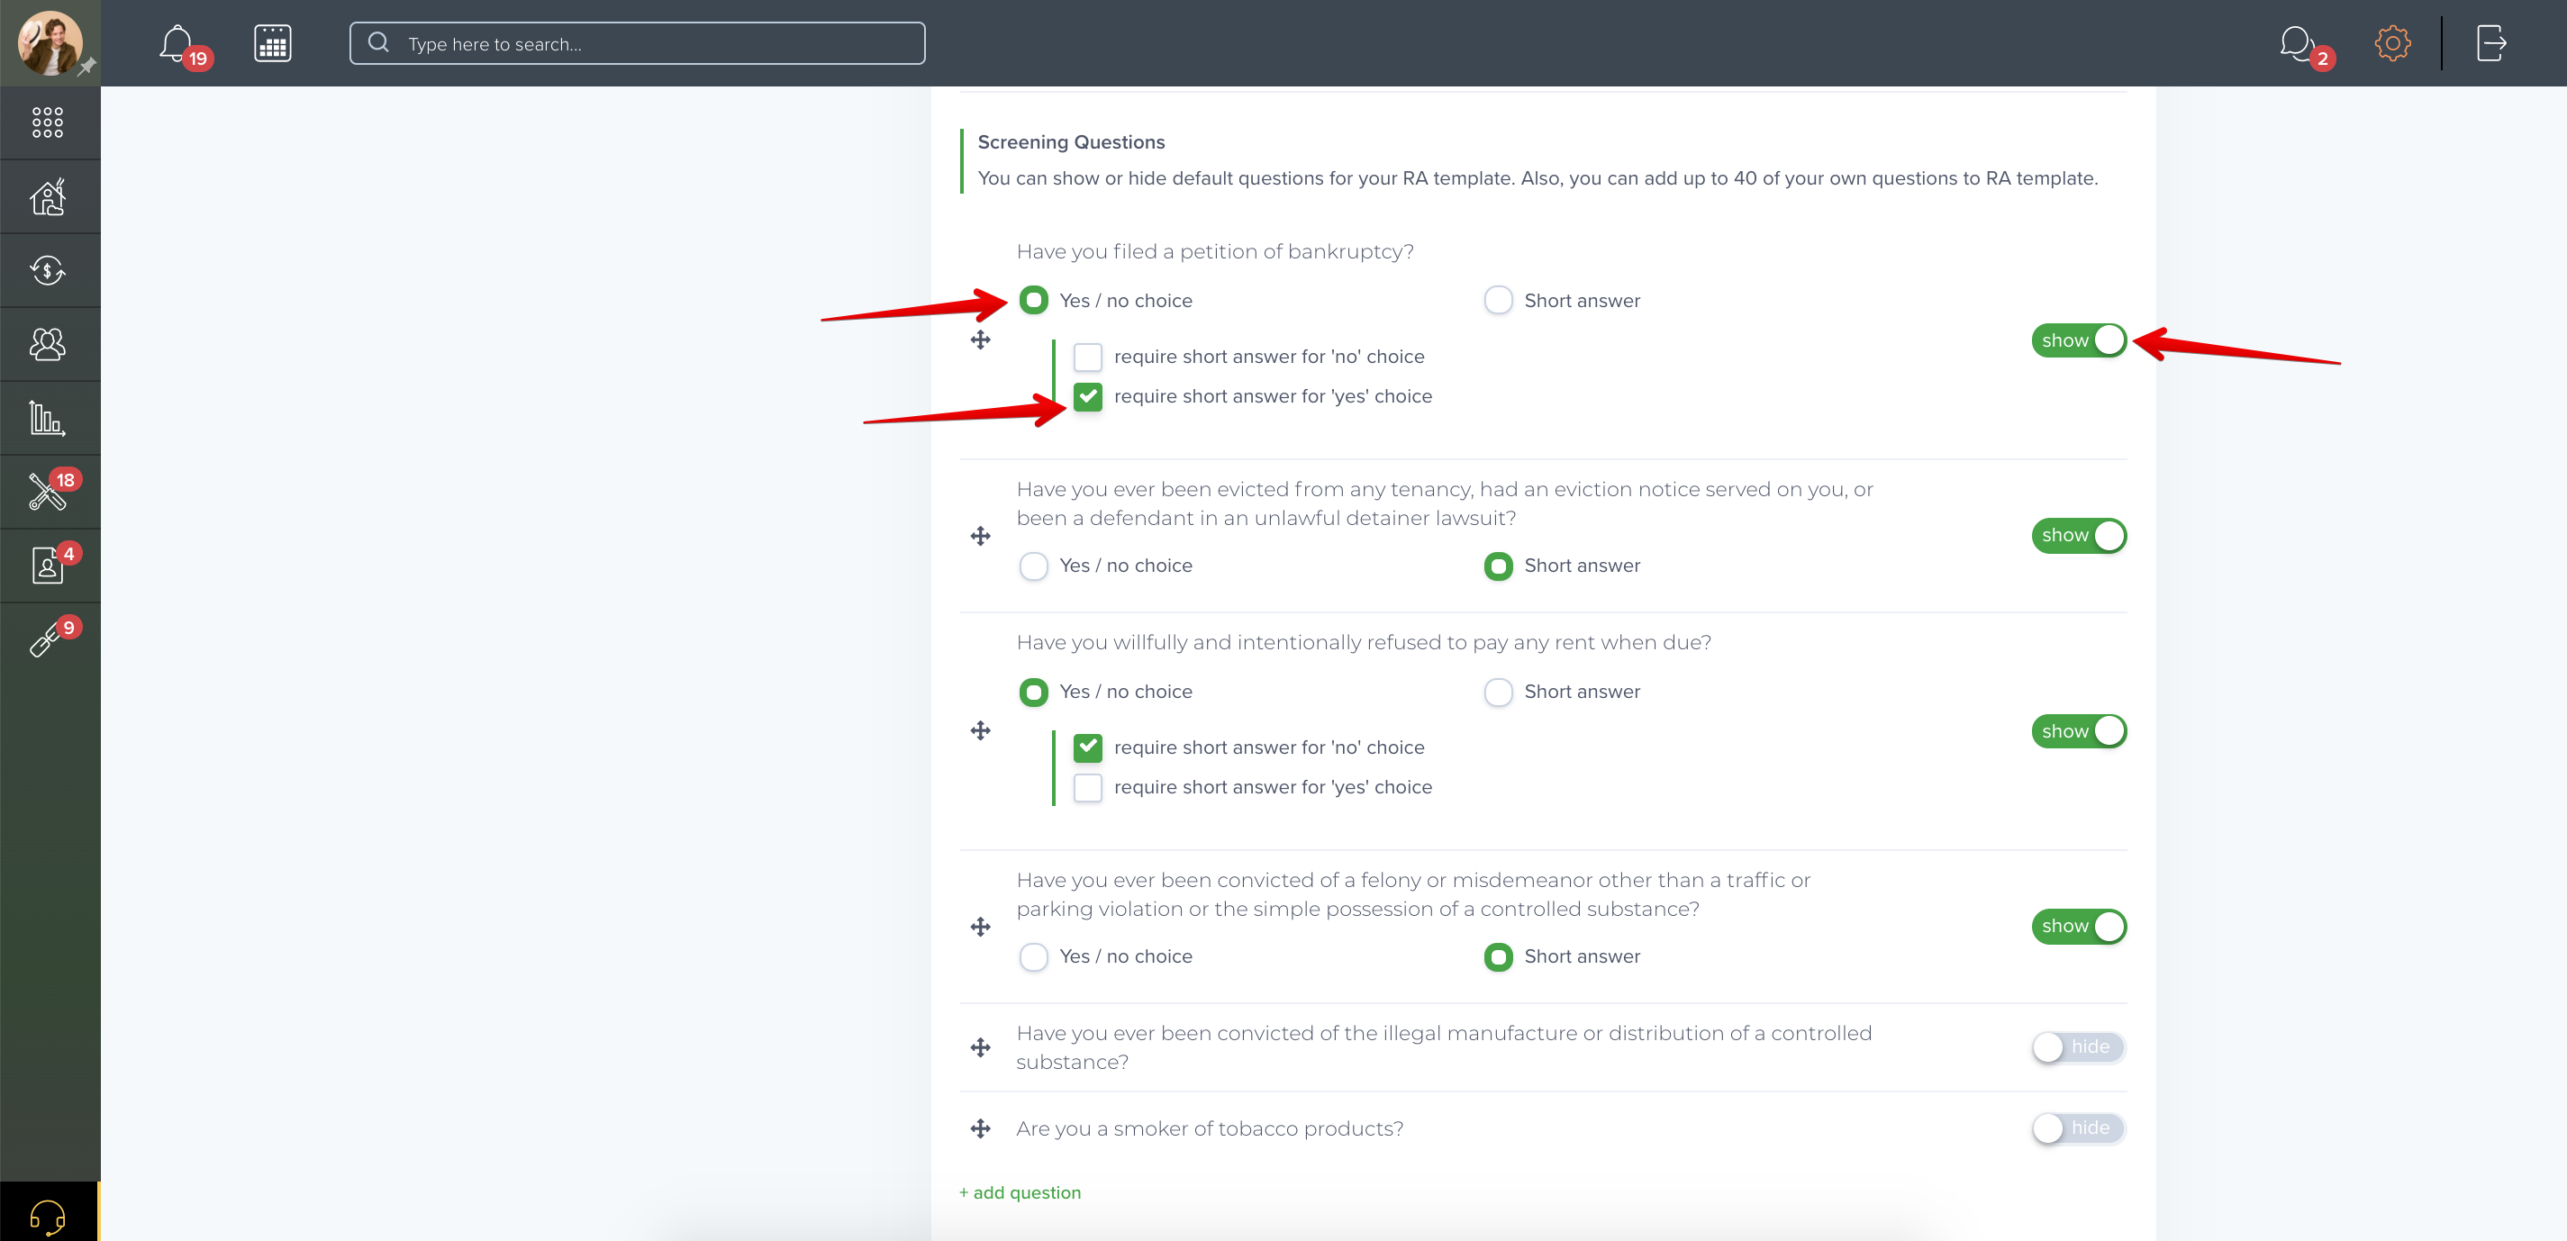The height and width of the screenshot is (1241, 2567).
Task: Select Short answer for bankruptcy question
Action: (x=1498, y=300)
